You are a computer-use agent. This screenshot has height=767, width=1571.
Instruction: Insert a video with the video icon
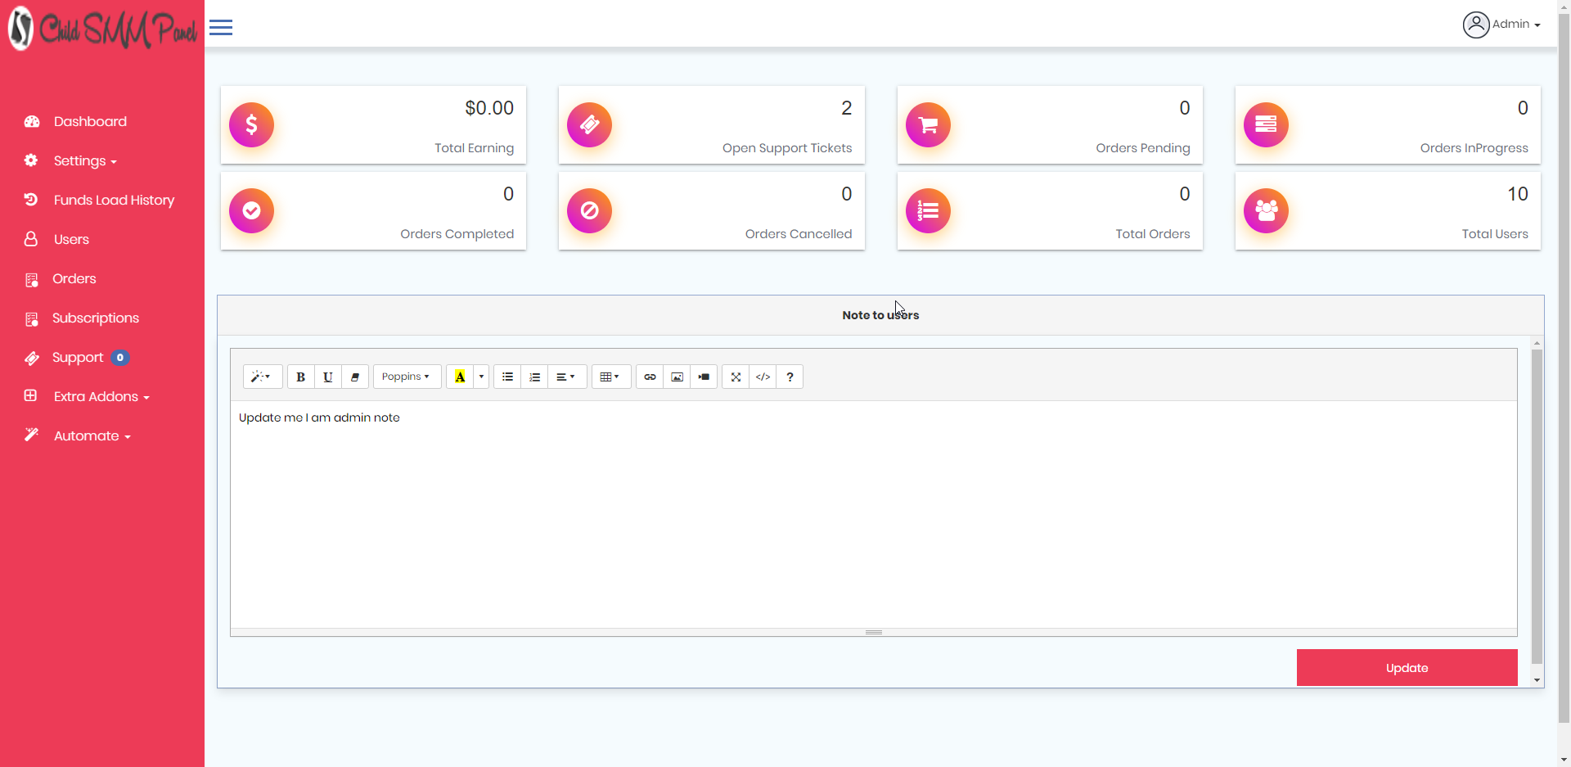pyautogui.click(x=704, y=377)
